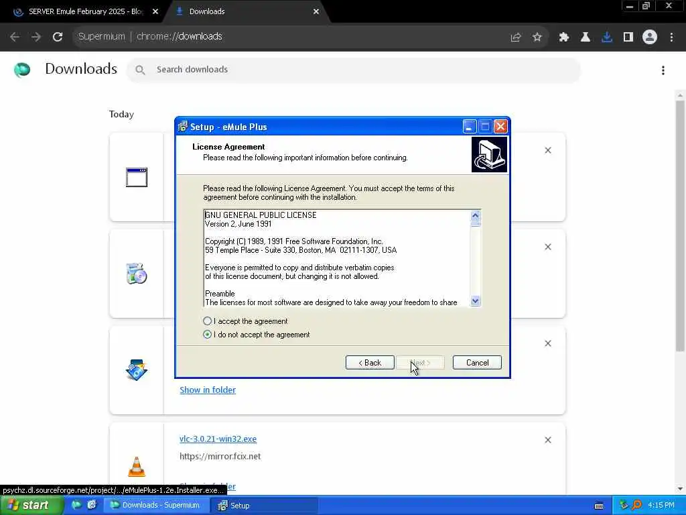Image resolution: width=686 pixels, height=515 pixels.
Task: Remove first download entry with X
Action: (x=548, y=150)
